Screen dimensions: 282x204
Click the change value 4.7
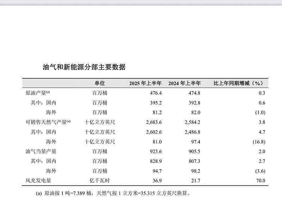[262, 132]
